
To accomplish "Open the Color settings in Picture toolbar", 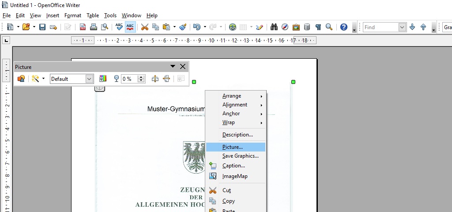I will coord(103,79).
